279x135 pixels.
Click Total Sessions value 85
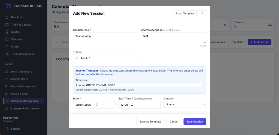point(56,26)
